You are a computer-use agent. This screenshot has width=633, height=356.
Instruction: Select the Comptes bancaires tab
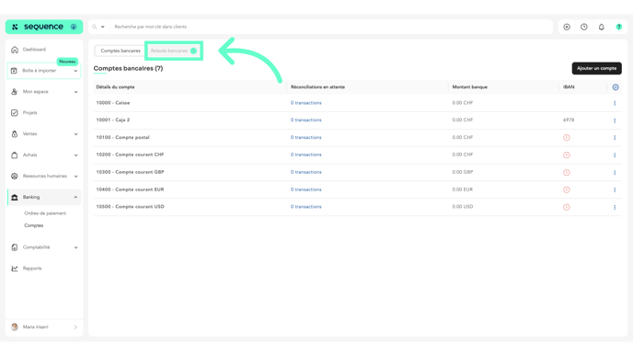tap(121, 51)
